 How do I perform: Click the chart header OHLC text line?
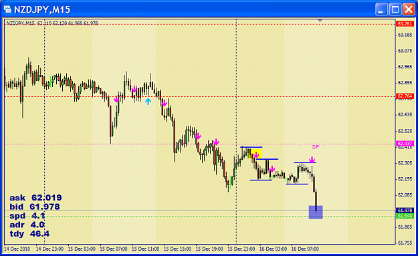point(52,23)
